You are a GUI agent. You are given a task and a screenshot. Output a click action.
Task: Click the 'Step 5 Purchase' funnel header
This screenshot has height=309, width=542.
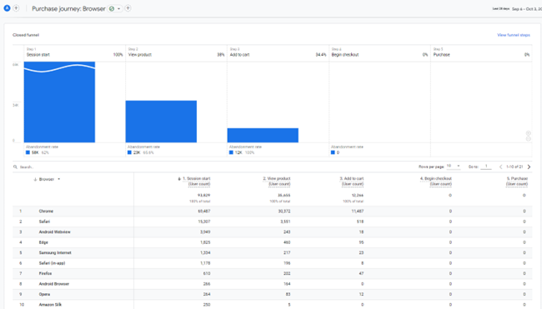481,52
